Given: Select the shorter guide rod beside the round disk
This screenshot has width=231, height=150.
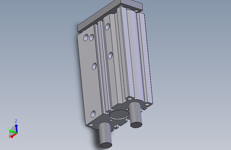Looking at the screenshot, I should (136, 115).
